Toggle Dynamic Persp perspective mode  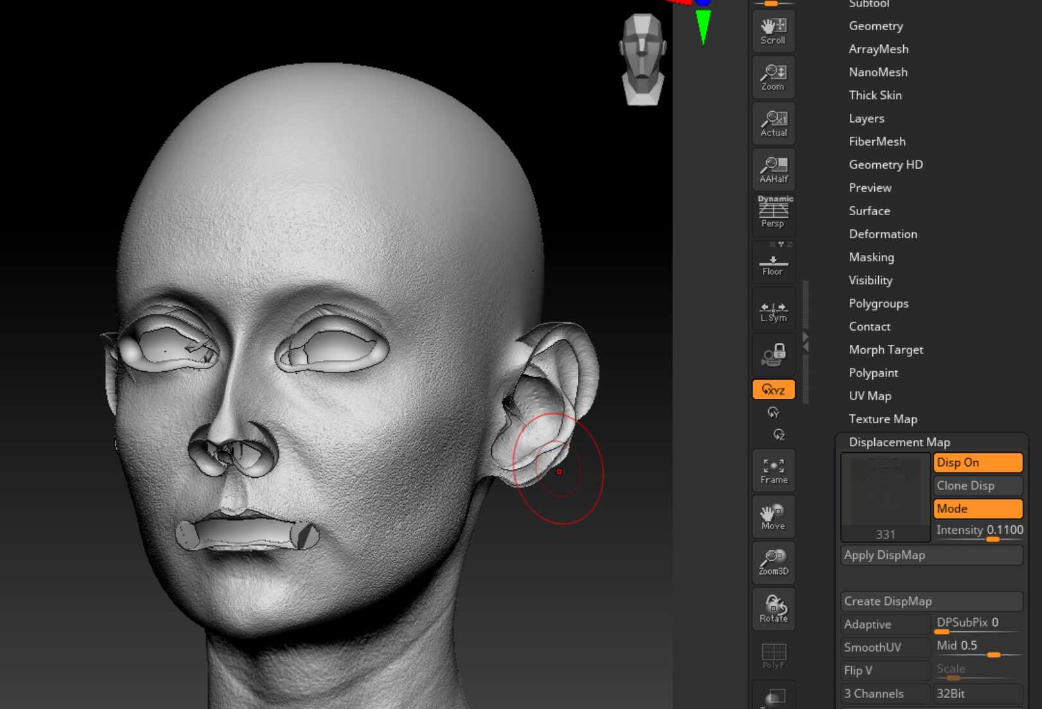[773, 214]
